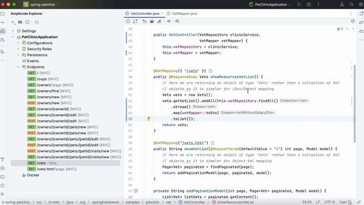Select the GET / root endpoint

(39, 73)
